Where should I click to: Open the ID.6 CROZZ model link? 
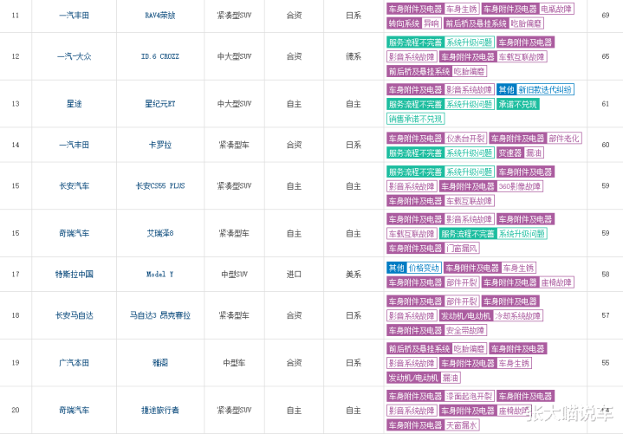coord(159,56)
